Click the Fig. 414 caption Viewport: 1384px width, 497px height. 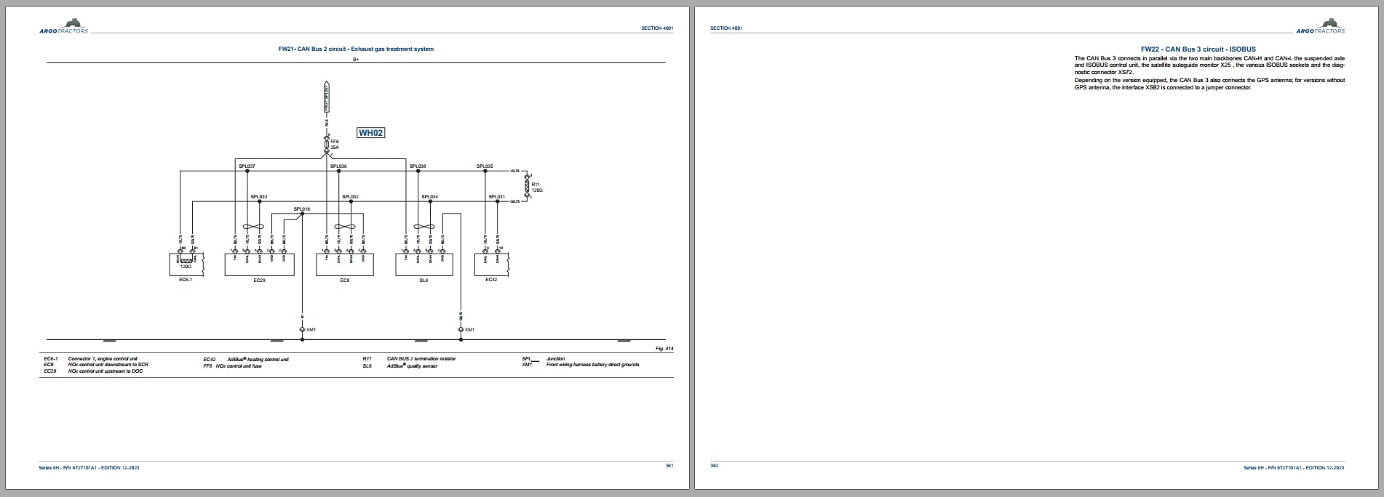pos(664,349)
